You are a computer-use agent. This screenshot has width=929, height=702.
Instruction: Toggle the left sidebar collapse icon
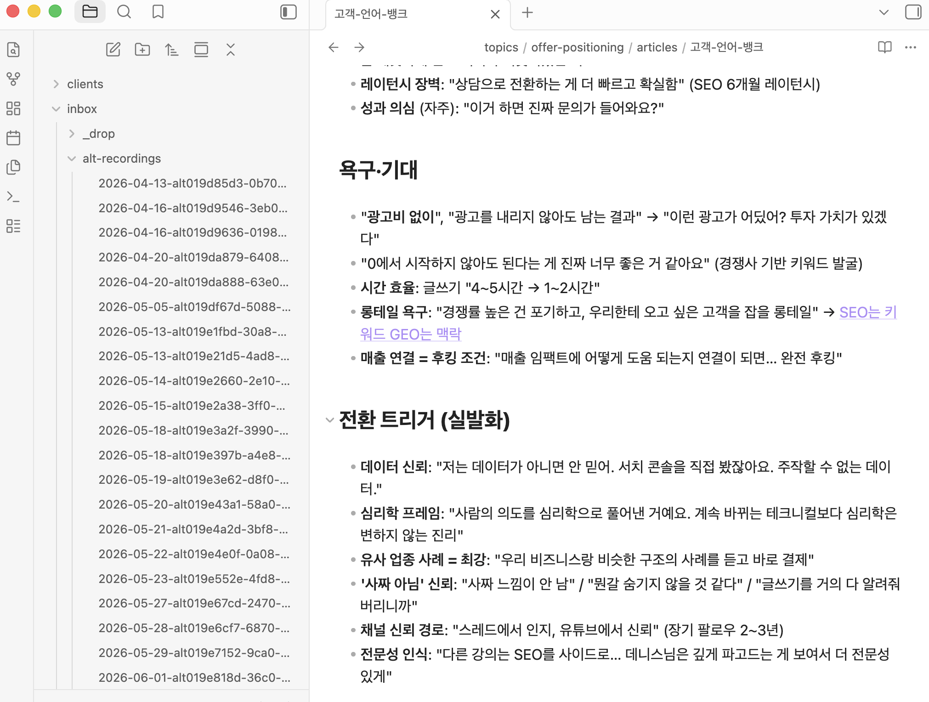coord(289,12)
